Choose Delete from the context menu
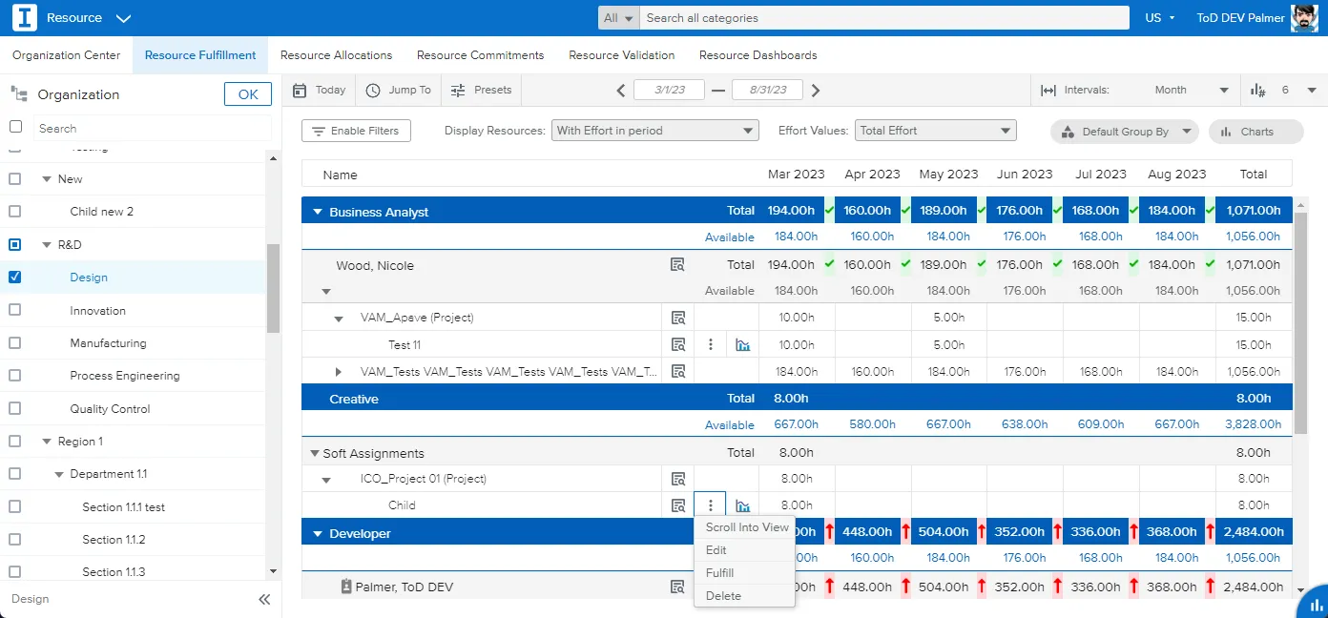Viewport: 1328px width, 618px height. click(x=745, y=596)
